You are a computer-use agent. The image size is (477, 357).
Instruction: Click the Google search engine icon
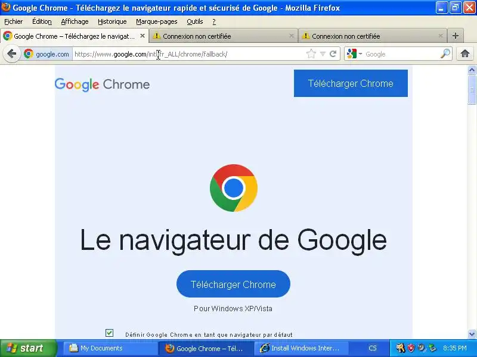click(x=352, y=54)
